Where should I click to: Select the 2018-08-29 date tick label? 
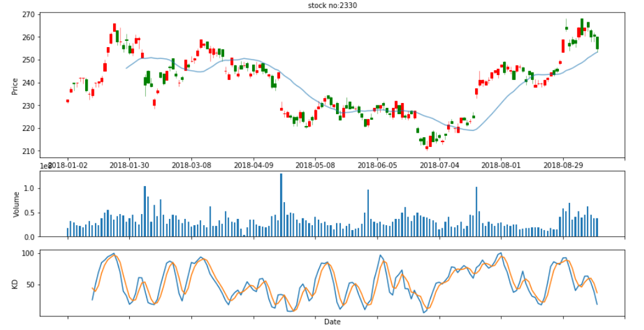[563, 165]
